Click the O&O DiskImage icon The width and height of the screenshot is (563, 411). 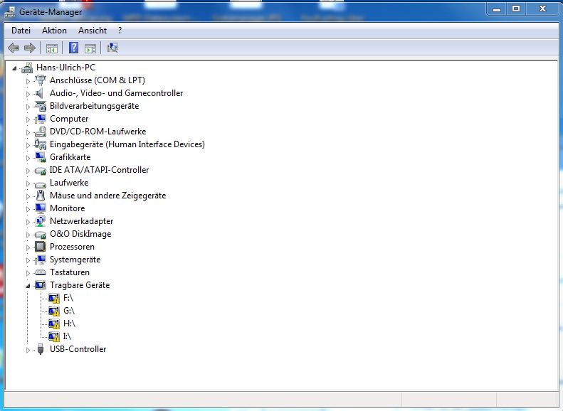[41, 235]
